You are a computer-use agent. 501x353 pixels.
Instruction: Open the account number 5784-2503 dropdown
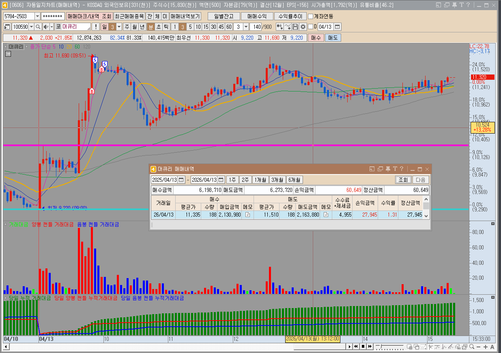(x=37, y=16)
